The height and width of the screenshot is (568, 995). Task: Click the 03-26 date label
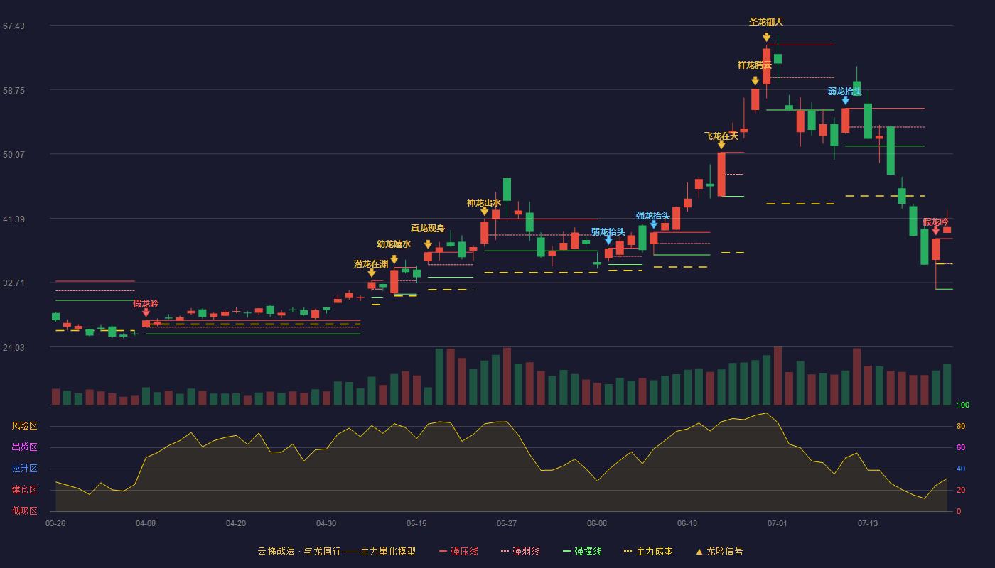tap(55, 523)
